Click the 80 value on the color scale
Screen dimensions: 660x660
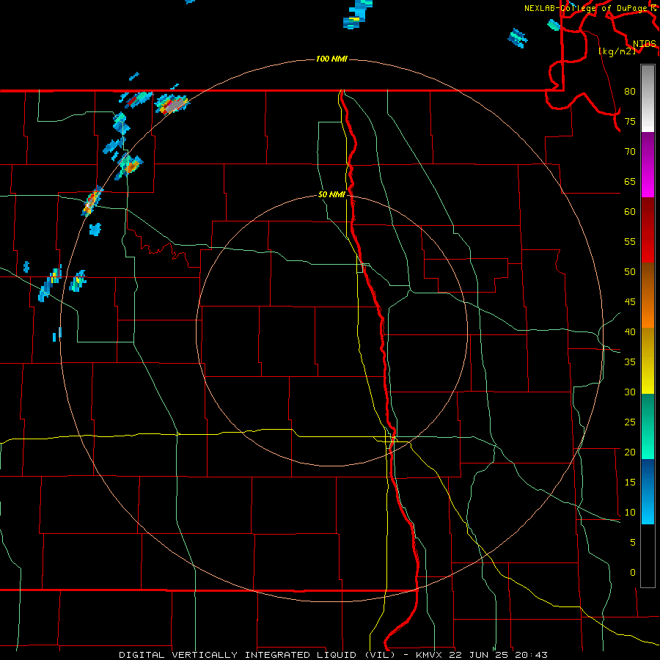630,92
